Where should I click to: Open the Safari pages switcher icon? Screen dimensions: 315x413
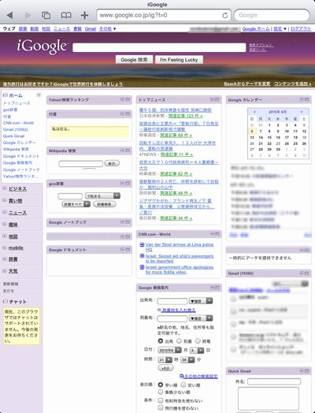tap(46, 15)
